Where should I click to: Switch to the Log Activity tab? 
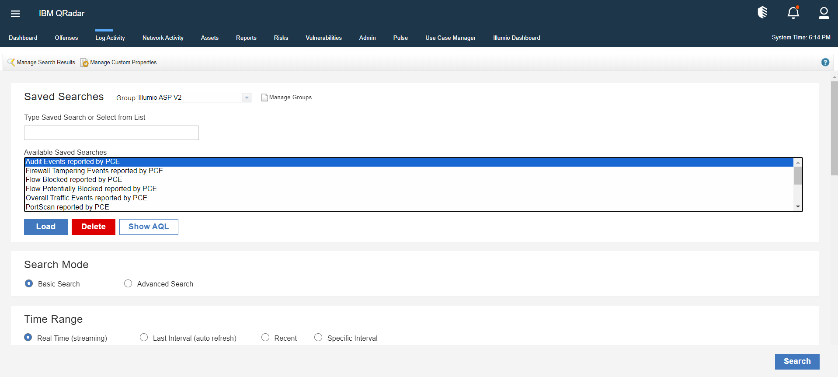tap(110, 38)
